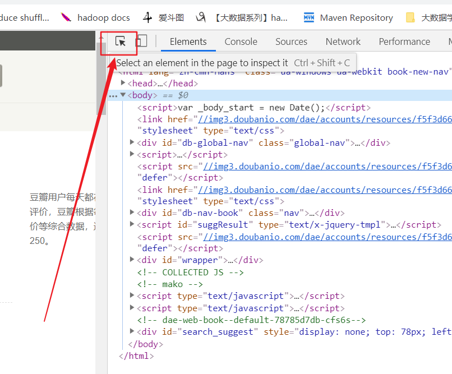This screenshot has height=374, width=452.
Task: Expand the suggResult script node
Action: click(132, 224)
